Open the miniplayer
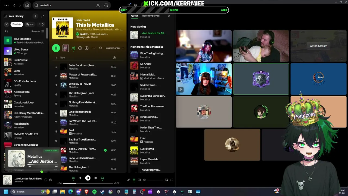Viewport: 348px width, 196px height. coord(166,180)
